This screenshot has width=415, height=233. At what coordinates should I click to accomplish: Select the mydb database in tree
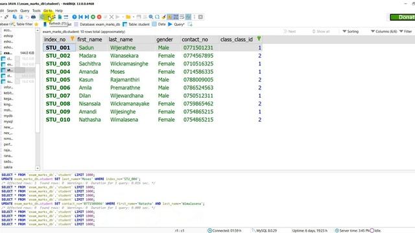tap(8, 116)
